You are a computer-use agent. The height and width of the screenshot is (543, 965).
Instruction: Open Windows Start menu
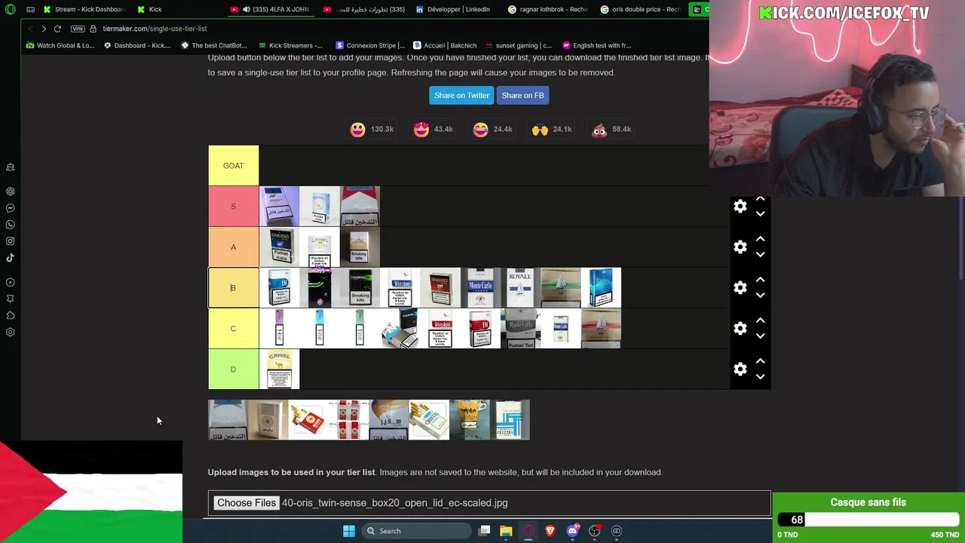(348, 531)
